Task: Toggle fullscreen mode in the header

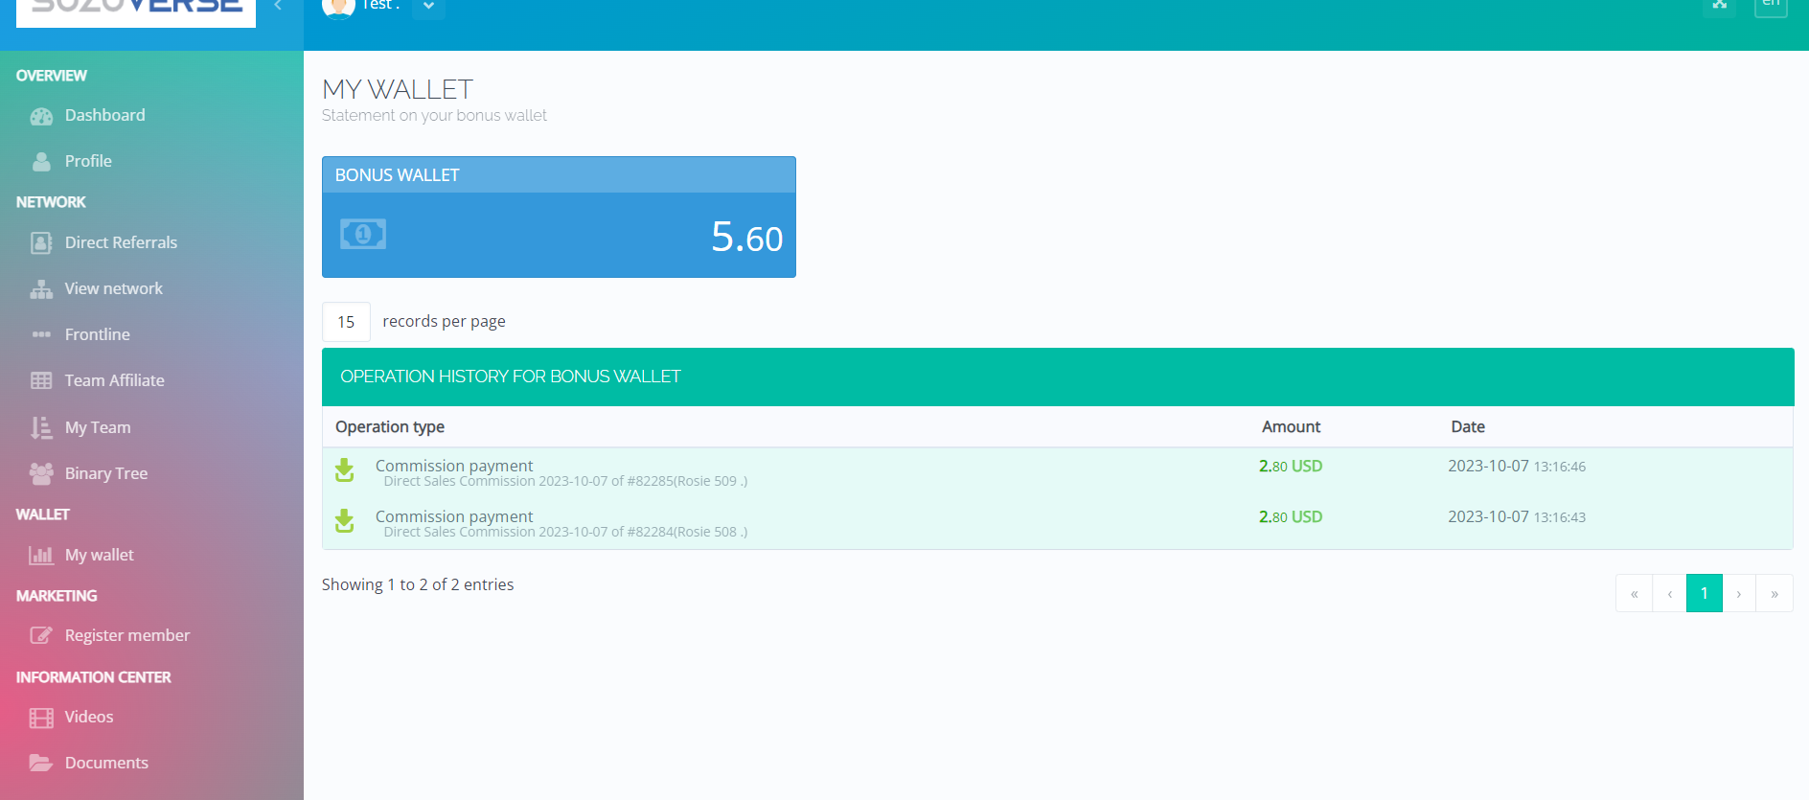Action: click(x=1720, y=6)
